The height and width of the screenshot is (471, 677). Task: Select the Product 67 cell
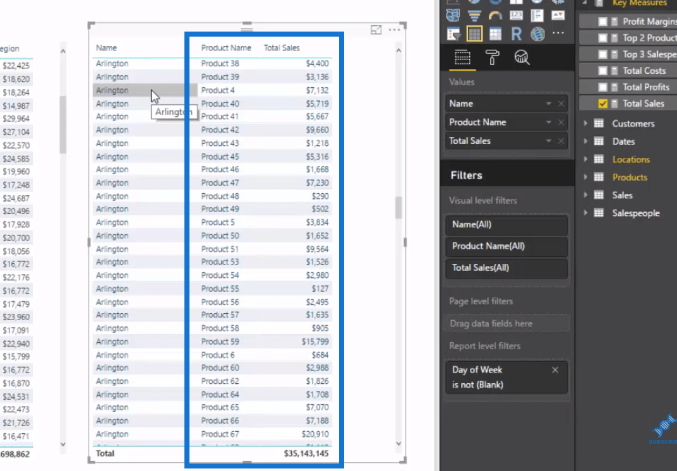point(220,434)
